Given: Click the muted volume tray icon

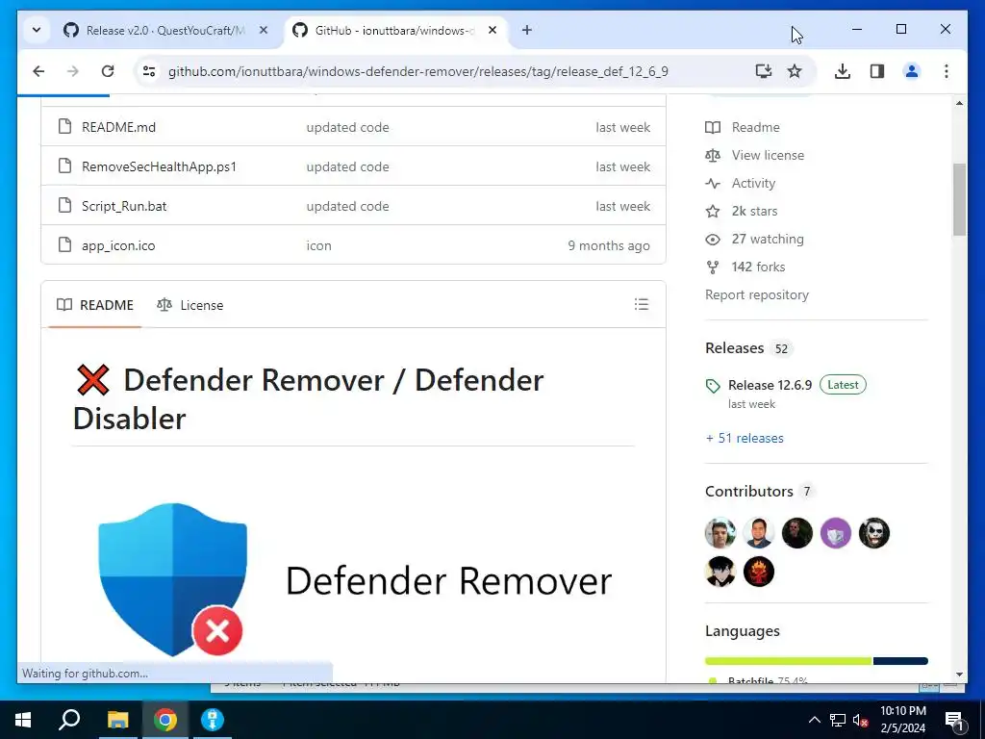Looking at the screenshot, I should [860, 720].
